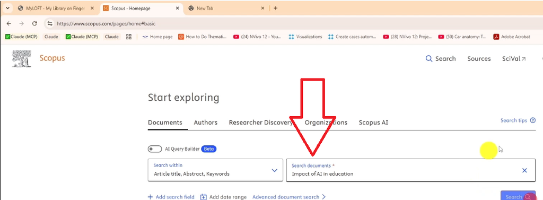Expand the Search within dropdown
The width and height of the screenshot is (543, 200).
click(215, 170)
